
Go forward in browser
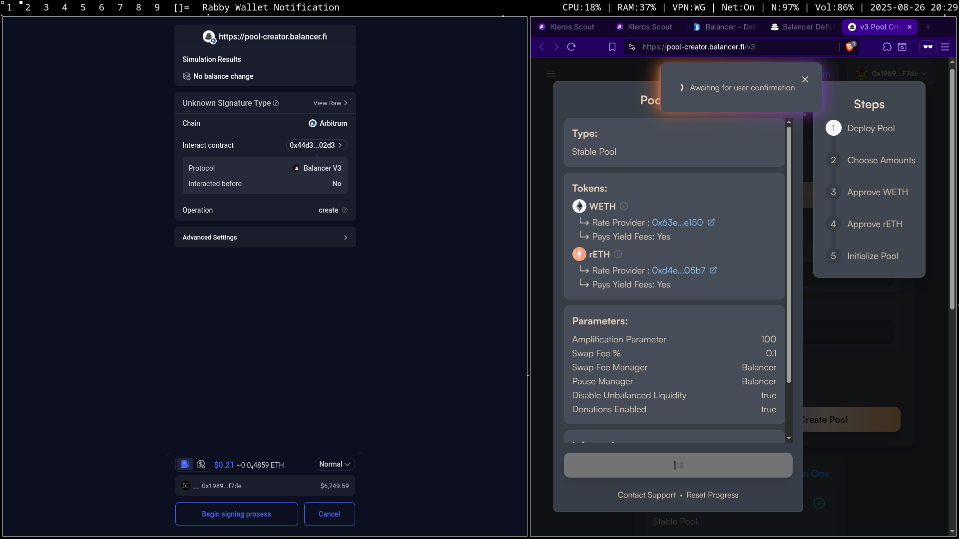click(x=556, y=47)
